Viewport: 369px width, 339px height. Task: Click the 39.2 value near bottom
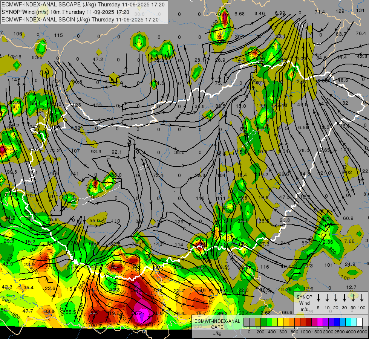click(x=222, y=313)
